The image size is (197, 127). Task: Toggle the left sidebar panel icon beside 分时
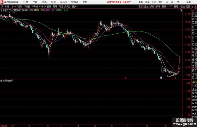click(x=2, y=7)
